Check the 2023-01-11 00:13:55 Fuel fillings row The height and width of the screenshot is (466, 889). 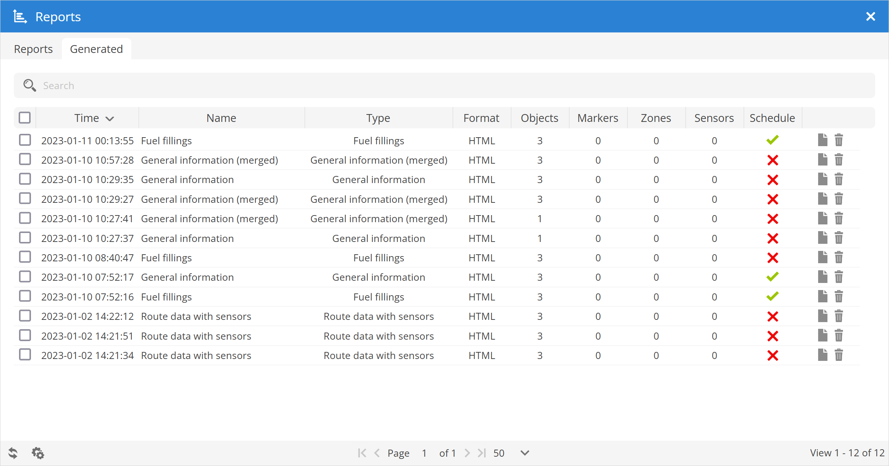25,140
